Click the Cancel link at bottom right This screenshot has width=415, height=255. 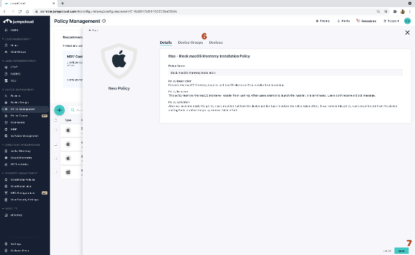coord(387,250)
